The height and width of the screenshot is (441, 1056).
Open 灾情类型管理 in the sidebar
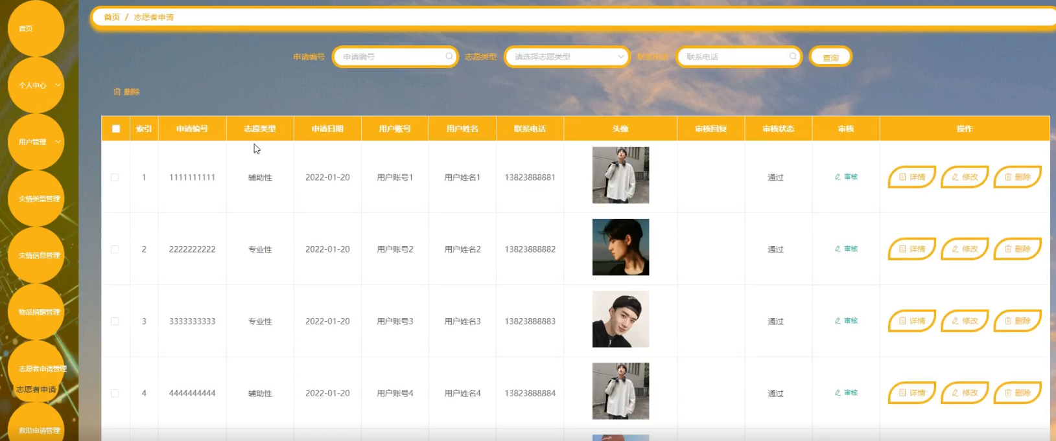pos(36,199)
